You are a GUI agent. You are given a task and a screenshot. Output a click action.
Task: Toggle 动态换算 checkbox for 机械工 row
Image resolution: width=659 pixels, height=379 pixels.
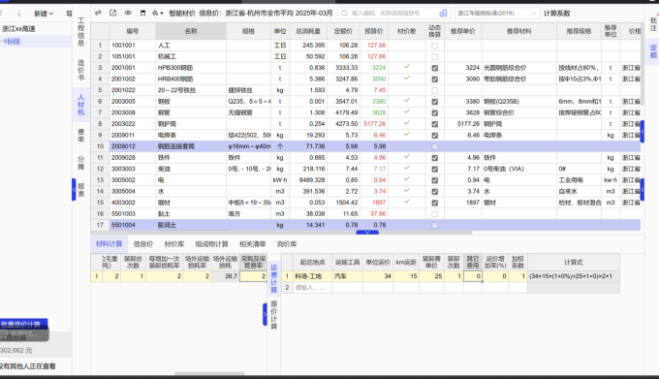(434, 57)
